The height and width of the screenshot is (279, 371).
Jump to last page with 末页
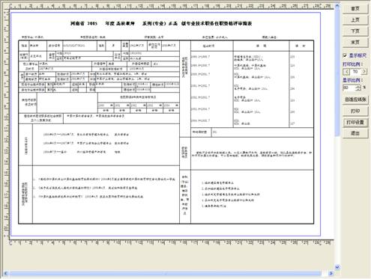coord(355,43)
